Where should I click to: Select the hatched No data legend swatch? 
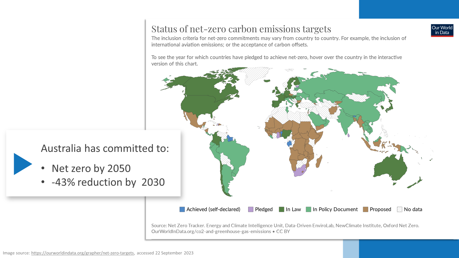click(x=400, y=209)
